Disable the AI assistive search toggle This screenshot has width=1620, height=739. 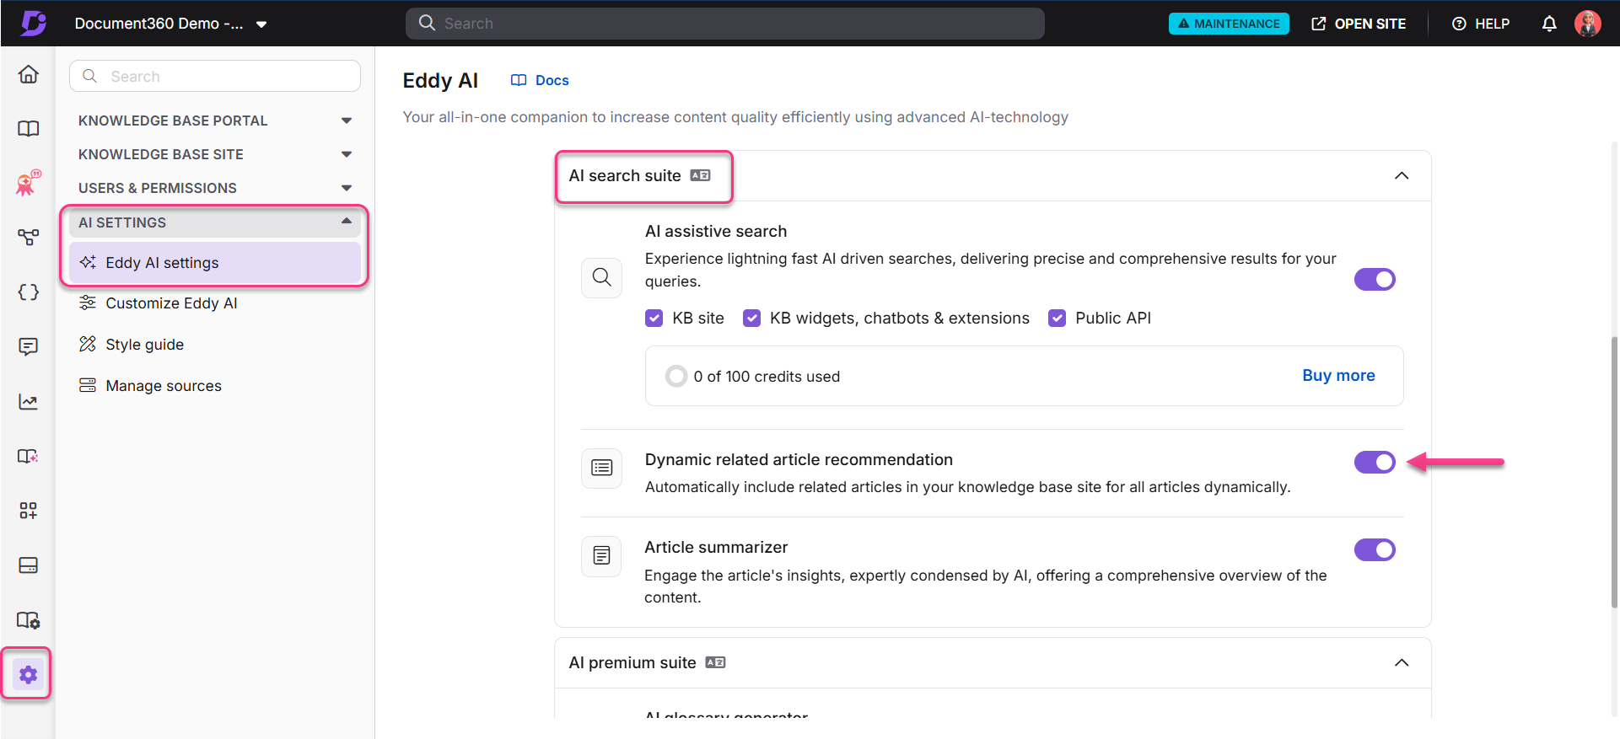1375,279
